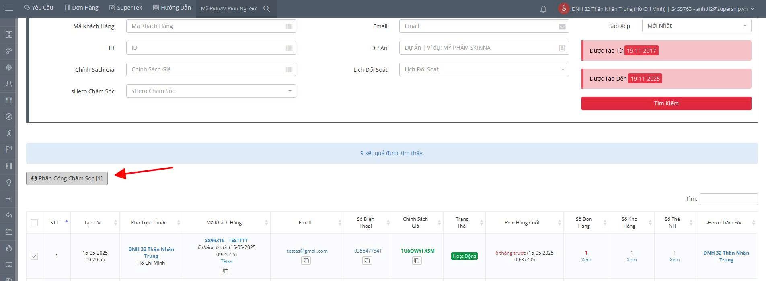766x281 pixels.
Task: Copy price policy 1U6QWYFXSM with copy icon
Action: (417, 261)
